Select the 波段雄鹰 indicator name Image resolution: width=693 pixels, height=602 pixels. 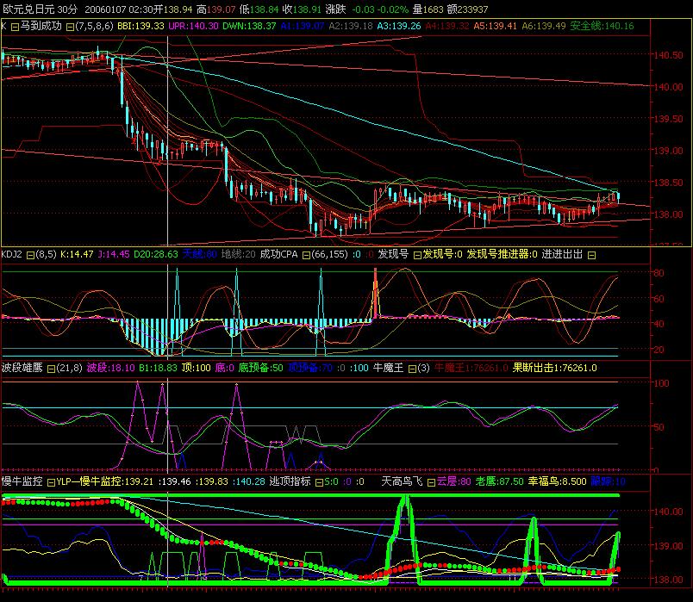(x=22, y=368)
